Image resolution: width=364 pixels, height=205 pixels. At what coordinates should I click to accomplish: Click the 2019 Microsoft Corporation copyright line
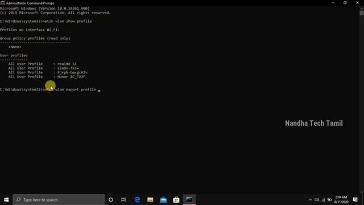(55, 13)
